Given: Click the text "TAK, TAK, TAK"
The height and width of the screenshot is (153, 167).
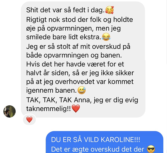Looking at the screenshot, I should click(49, 100).
